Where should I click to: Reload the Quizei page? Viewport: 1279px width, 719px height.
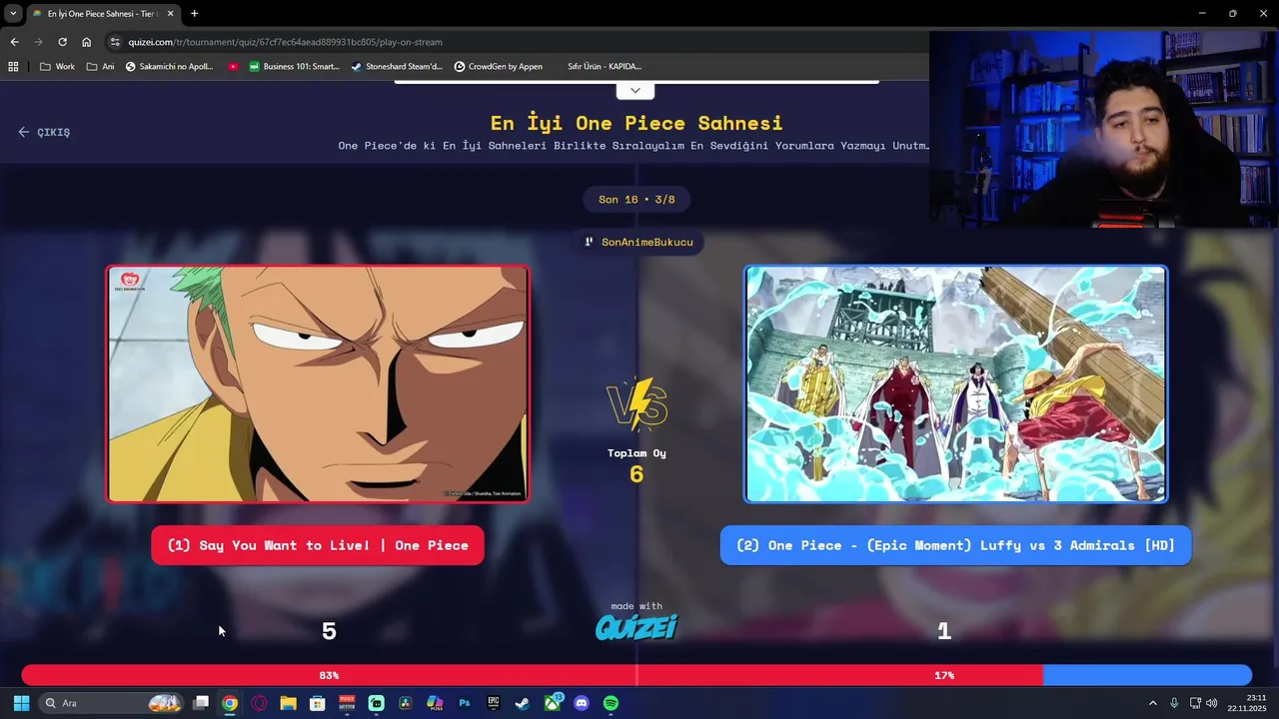pyautogui.click(x=62, y=42)
